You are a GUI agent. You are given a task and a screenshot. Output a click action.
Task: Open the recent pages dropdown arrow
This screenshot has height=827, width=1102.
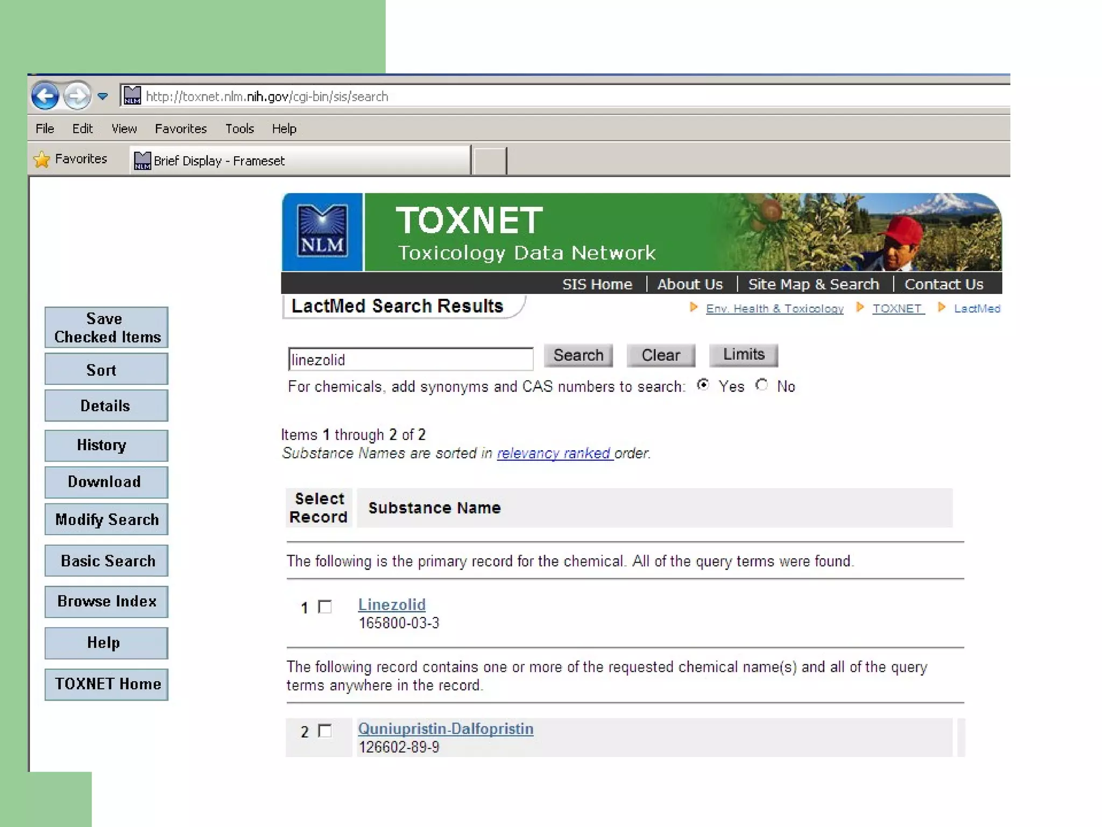point(103,96)
